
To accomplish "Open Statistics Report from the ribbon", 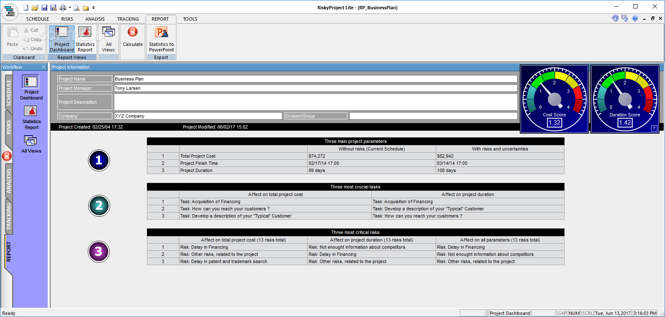I will click(85, 39).
